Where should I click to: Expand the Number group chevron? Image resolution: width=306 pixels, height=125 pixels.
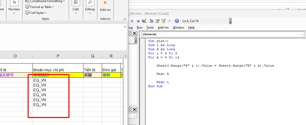pos(14,13)
